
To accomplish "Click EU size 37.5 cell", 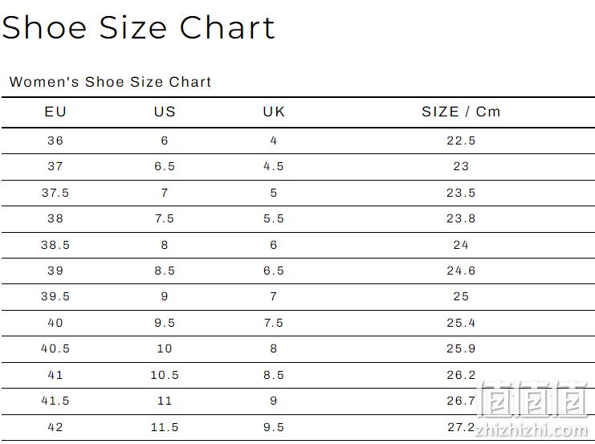I will (x=55, y=193).
